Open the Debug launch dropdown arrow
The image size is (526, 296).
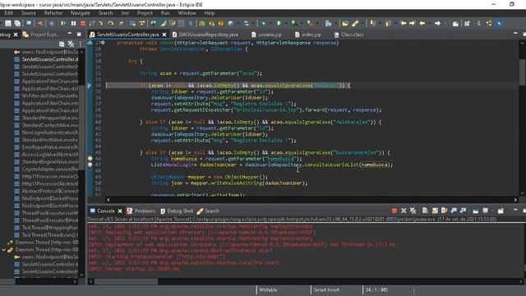click(x=270, y=23)
